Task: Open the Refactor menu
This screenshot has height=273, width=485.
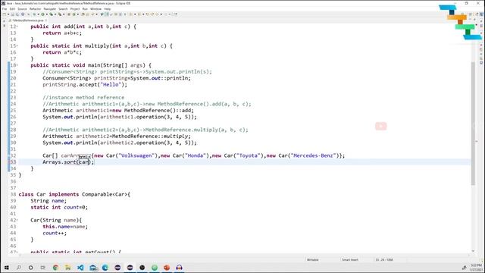Action: click(x=35, y=9)
